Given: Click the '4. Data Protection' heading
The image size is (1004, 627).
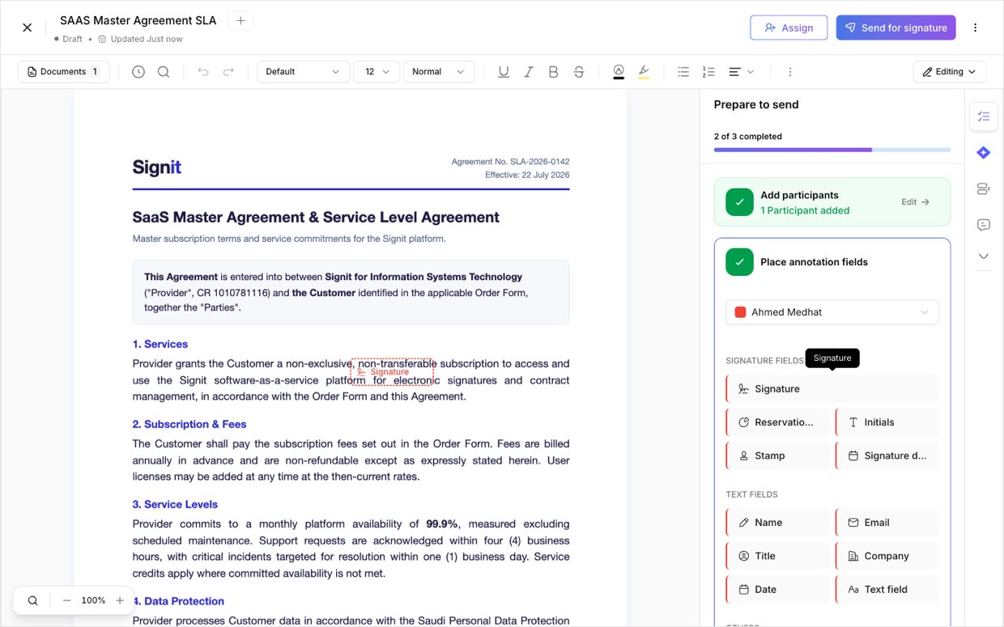Looking at the screenshot, I should 178,601.
